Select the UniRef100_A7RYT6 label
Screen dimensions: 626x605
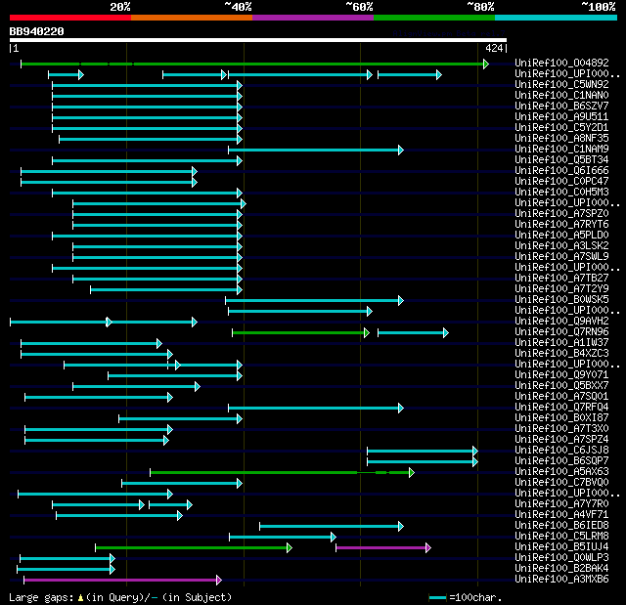561,224
